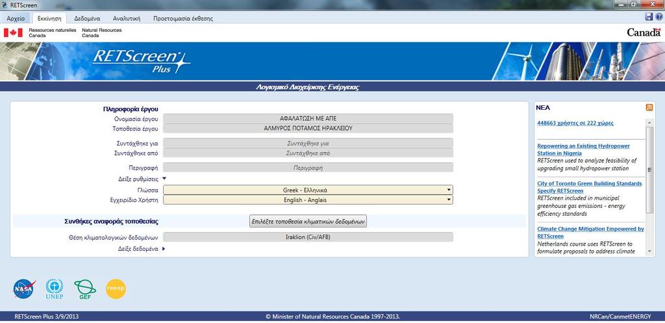Image resolution: width=665 pixels, height=323 pixels.
Task: Click the RETScreen Plus banner logo
Action: 141,62
